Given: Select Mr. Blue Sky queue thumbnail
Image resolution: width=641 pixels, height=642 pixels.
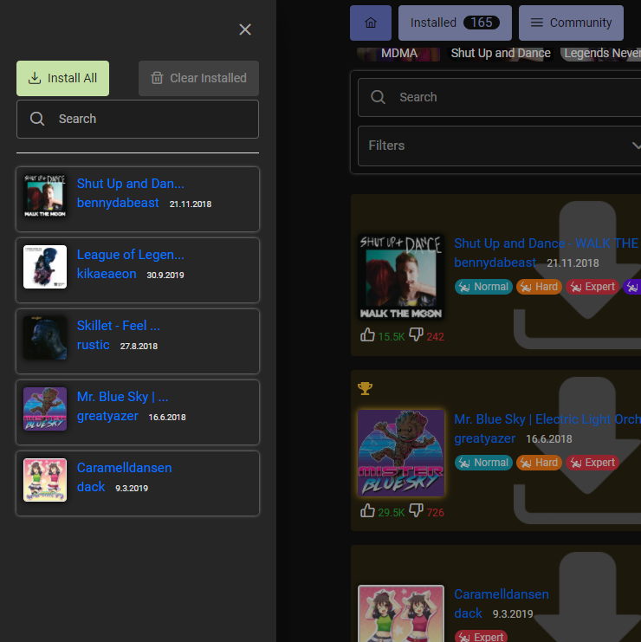Looking at the screenshot, I should [x=45, y=409].
